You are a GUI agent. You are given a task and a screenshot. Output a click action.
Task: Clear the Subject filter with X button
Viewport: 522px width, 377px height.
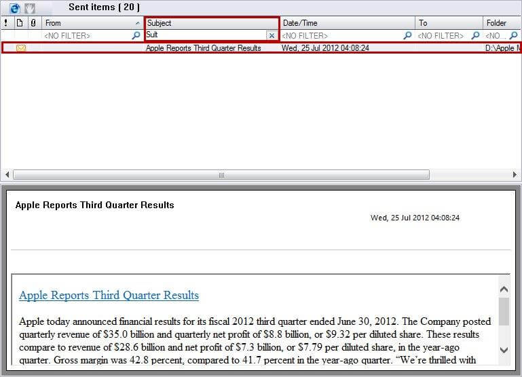click(272, 35)
